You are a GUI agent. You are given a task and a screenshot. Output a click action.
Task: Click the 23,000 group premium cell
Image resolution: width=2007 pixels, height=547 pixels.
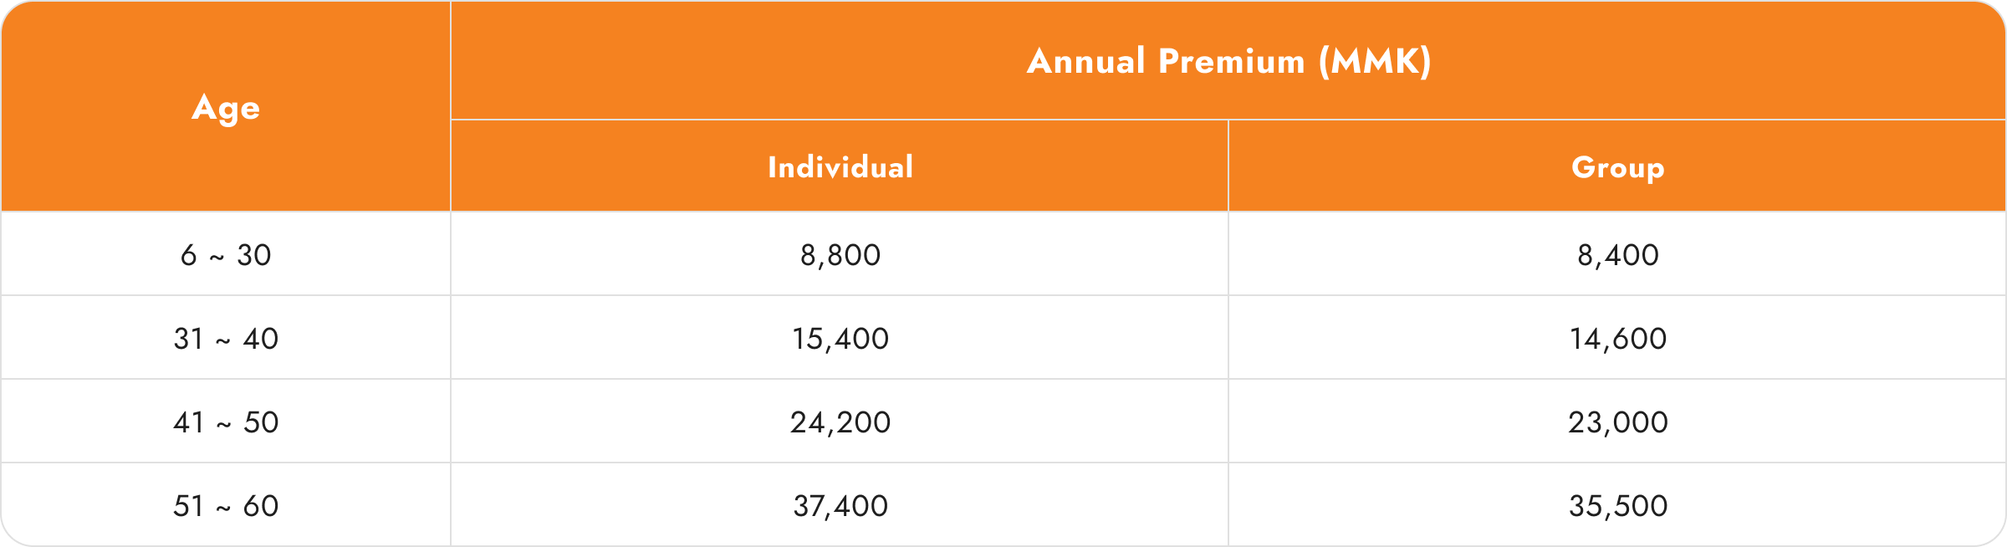[1617, 422]
